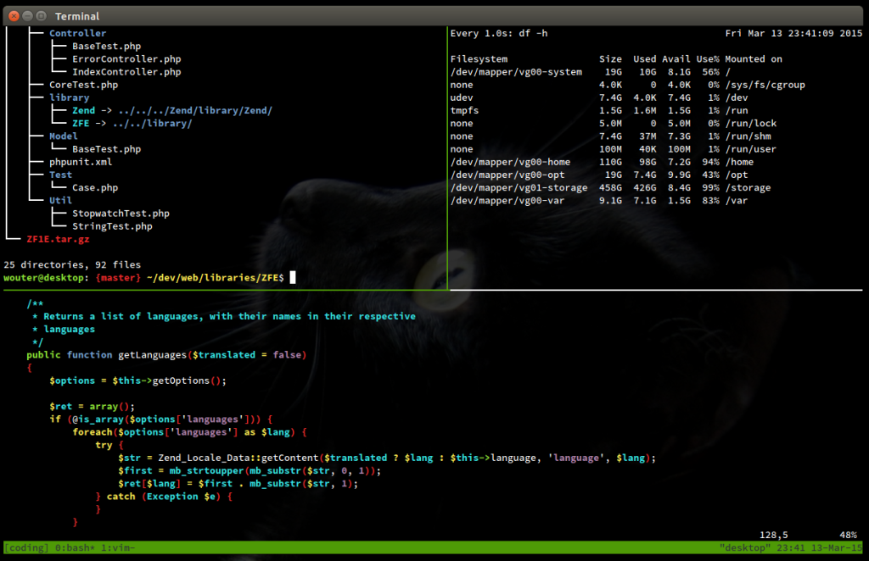Click the ZFE symlink in the library folder
This screenshot has height=561, width=869.
coord(81,123)
